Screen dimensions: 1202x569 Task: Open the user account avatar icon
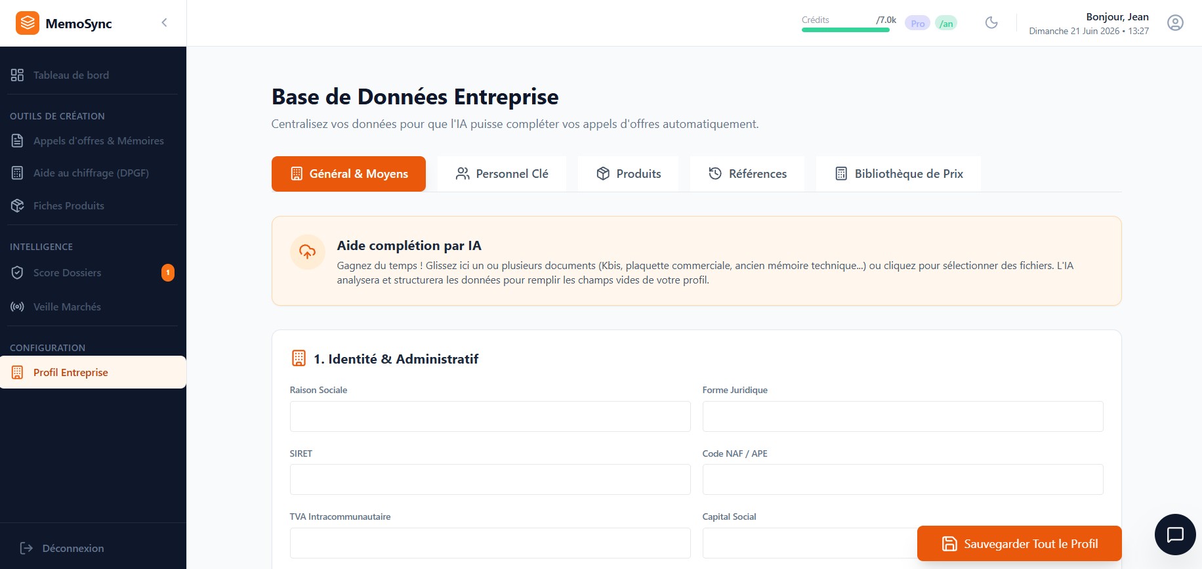click(1175, 23)
